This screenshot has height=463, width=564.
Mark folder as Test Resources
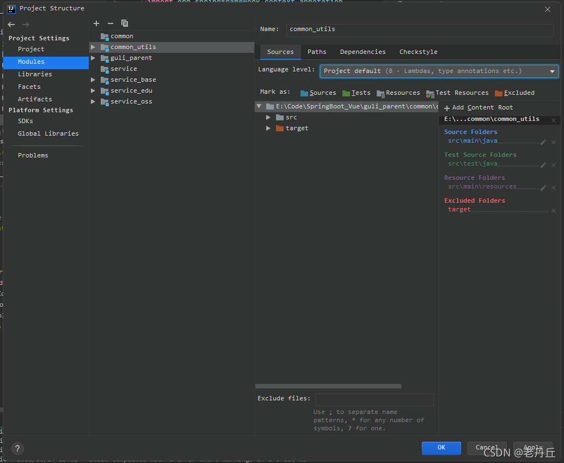click(457, 93)
